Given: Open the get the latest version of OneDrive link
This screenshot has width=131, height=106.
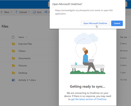Looking at the screenshot, I should [89, 99].
